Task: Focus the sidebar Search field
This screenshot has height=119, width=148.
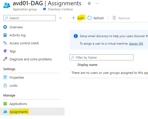Action: pyautogui.click(x=29, y=18)
